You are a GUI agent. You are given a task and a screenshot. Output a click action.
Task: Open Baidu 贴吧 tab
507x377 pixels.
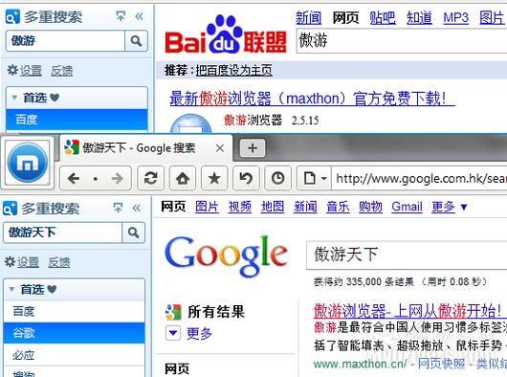383,17
